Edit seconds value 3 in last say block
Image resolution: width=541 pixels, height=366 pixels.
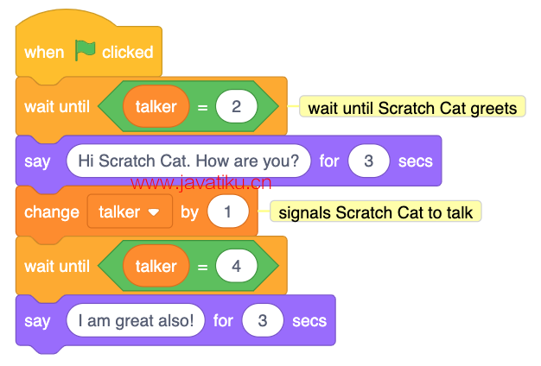pyautogui.click(x=263, y=320)
